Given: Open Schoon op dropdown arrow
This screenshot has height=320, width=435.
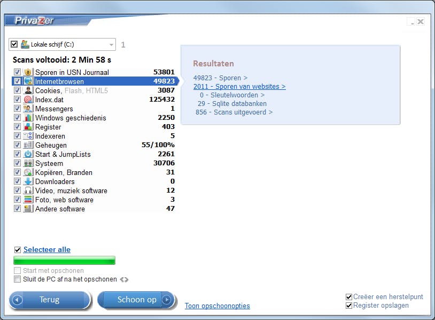Looking at the screenshot, I should click(x=166, y=300).
